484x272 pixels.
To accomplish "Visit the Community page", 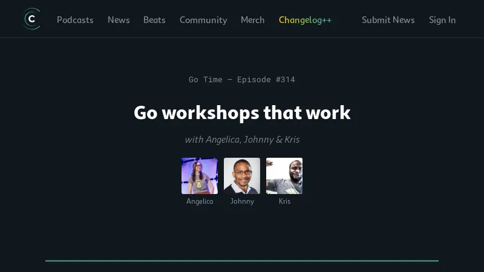I will (x=203, y=20).
